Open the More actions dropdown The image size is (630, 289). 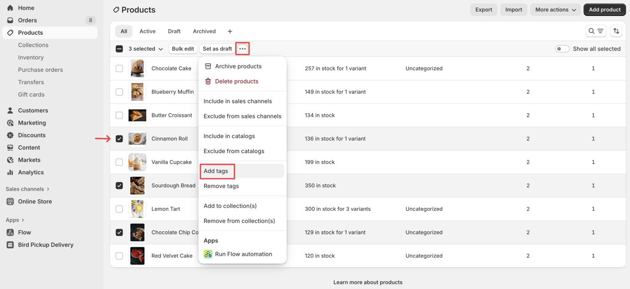pos(556,10)
